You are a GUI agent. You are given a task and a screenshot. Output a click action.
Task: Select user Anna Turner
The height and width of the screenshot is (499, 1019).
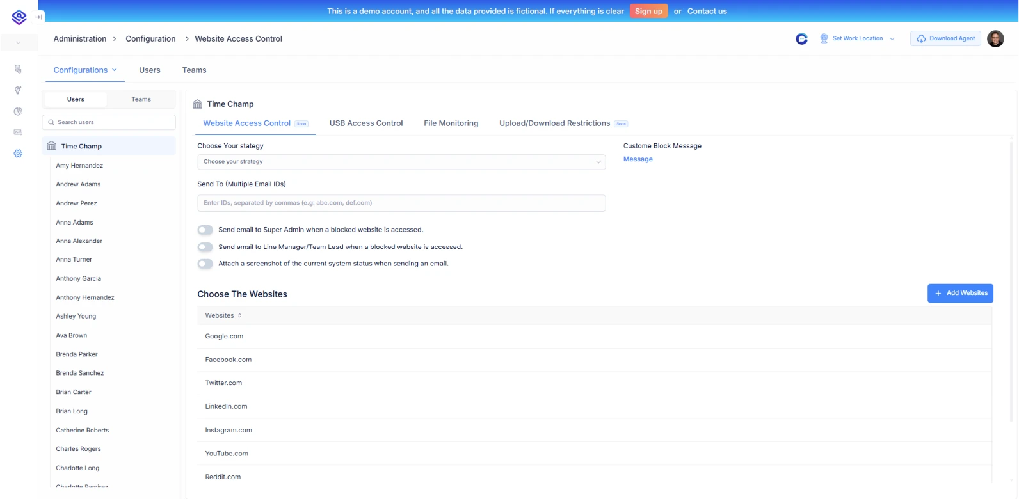point(74,260)
